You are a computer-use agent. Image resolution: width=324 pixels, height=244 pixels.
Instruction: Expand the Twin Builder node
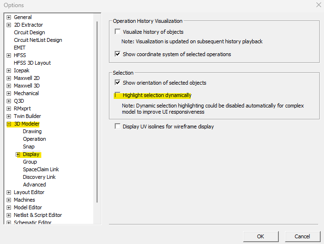coord(9,117)
